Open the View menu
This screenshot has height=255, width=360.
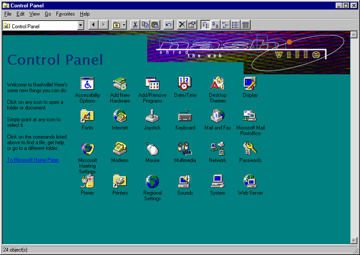pyautogui.click(x=35, y=14)
